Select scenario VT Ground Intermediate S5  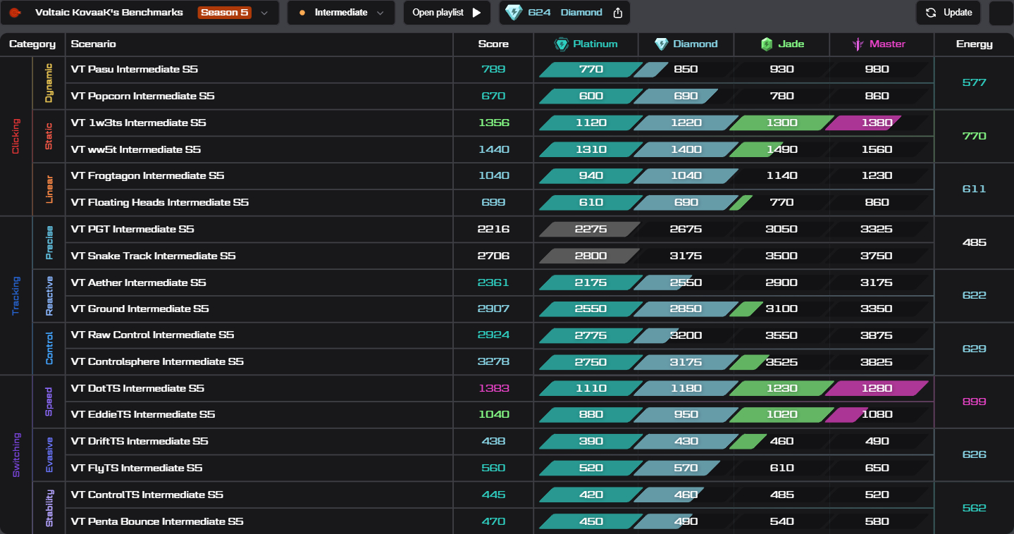[x=140, y=309]
